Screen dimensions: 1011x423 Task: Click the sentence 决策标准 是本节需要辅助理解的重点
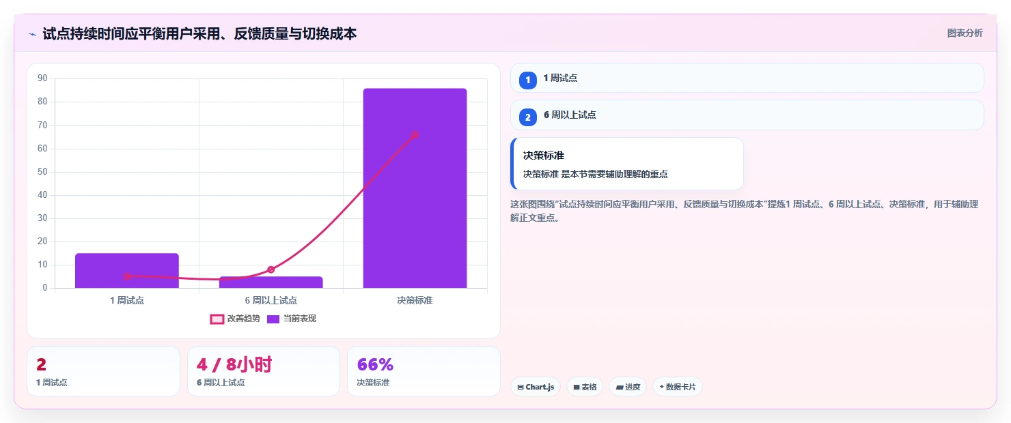point(595,174)
